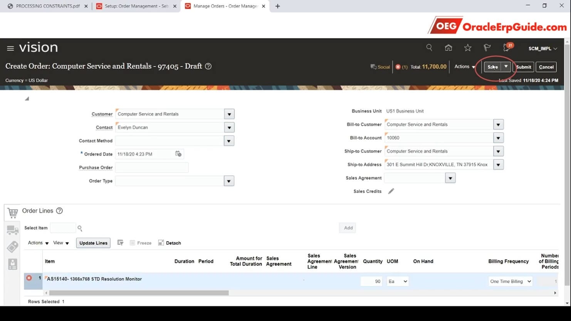Open the Ordered Date calendar picker

click(178, 154)
